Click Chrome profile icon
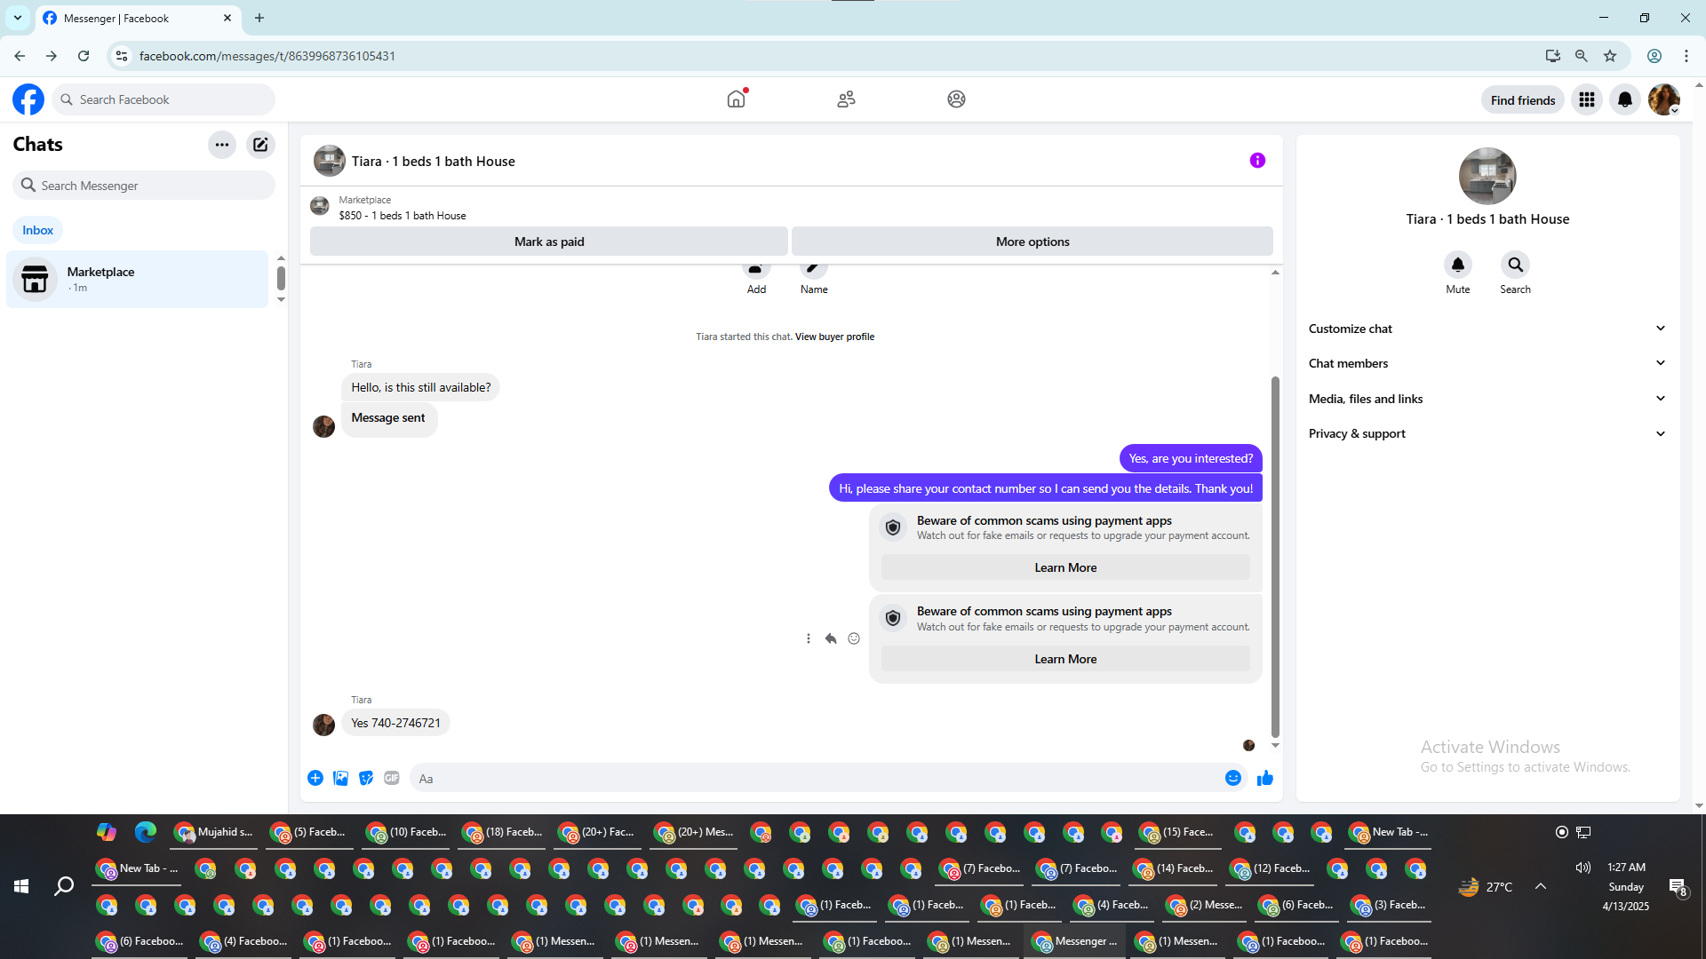 pyautogui.click(x=1654, y=56)
